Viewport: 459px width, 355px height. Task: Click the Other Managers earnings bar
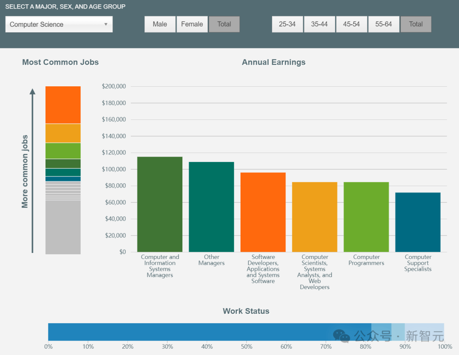click(x=211, y=207)
